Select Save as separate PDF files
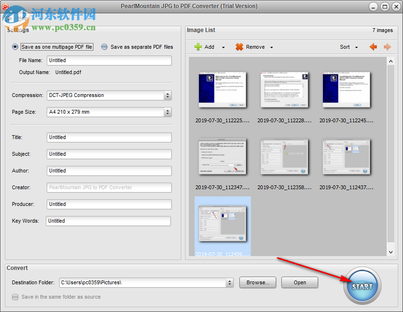The width and height of the screenshot is (403, 312). (x=104, y=47)
